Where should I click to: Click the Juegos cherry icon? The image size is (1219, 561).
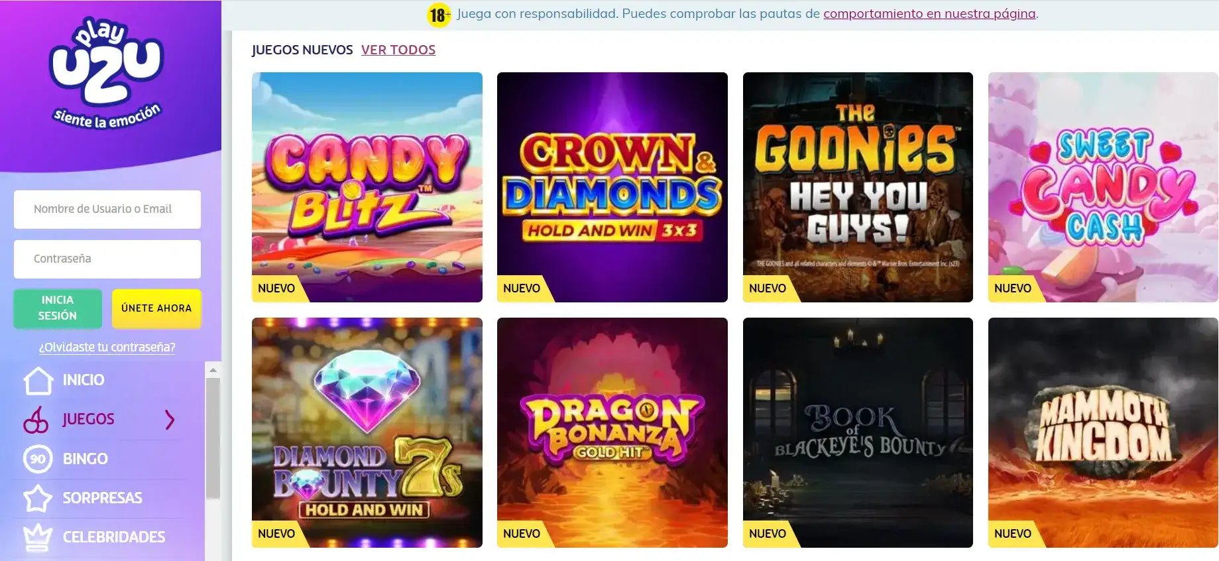coord(36,420)
